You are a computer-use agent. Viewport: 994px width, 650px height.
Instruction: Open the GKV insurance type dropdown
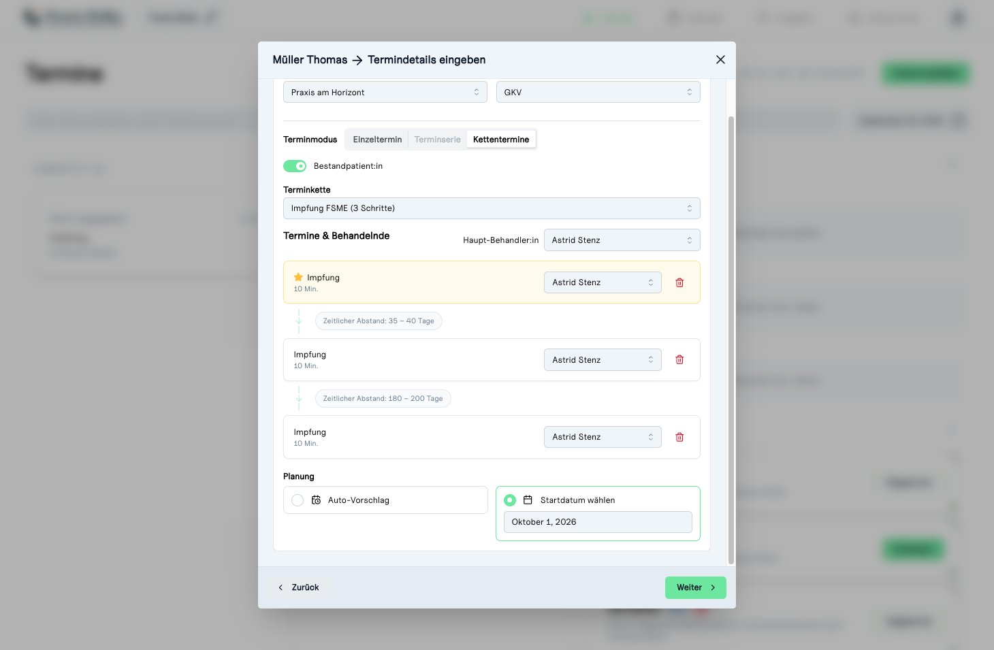point(598,92)
